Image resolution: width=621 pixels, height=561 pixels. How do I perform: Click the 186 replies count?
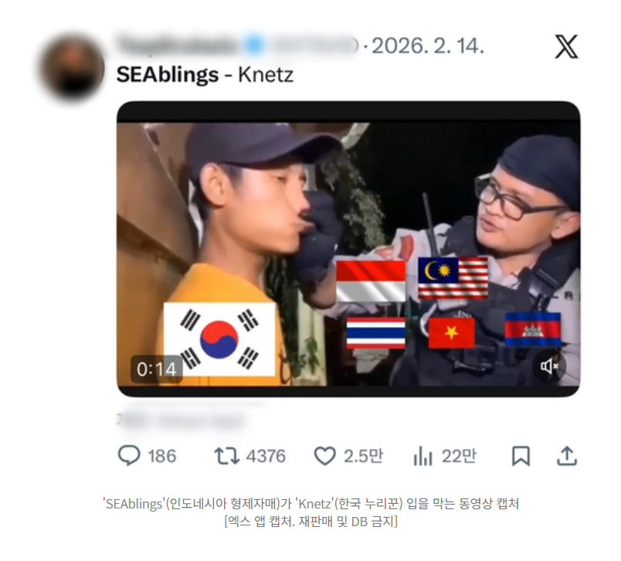point(162,457)
